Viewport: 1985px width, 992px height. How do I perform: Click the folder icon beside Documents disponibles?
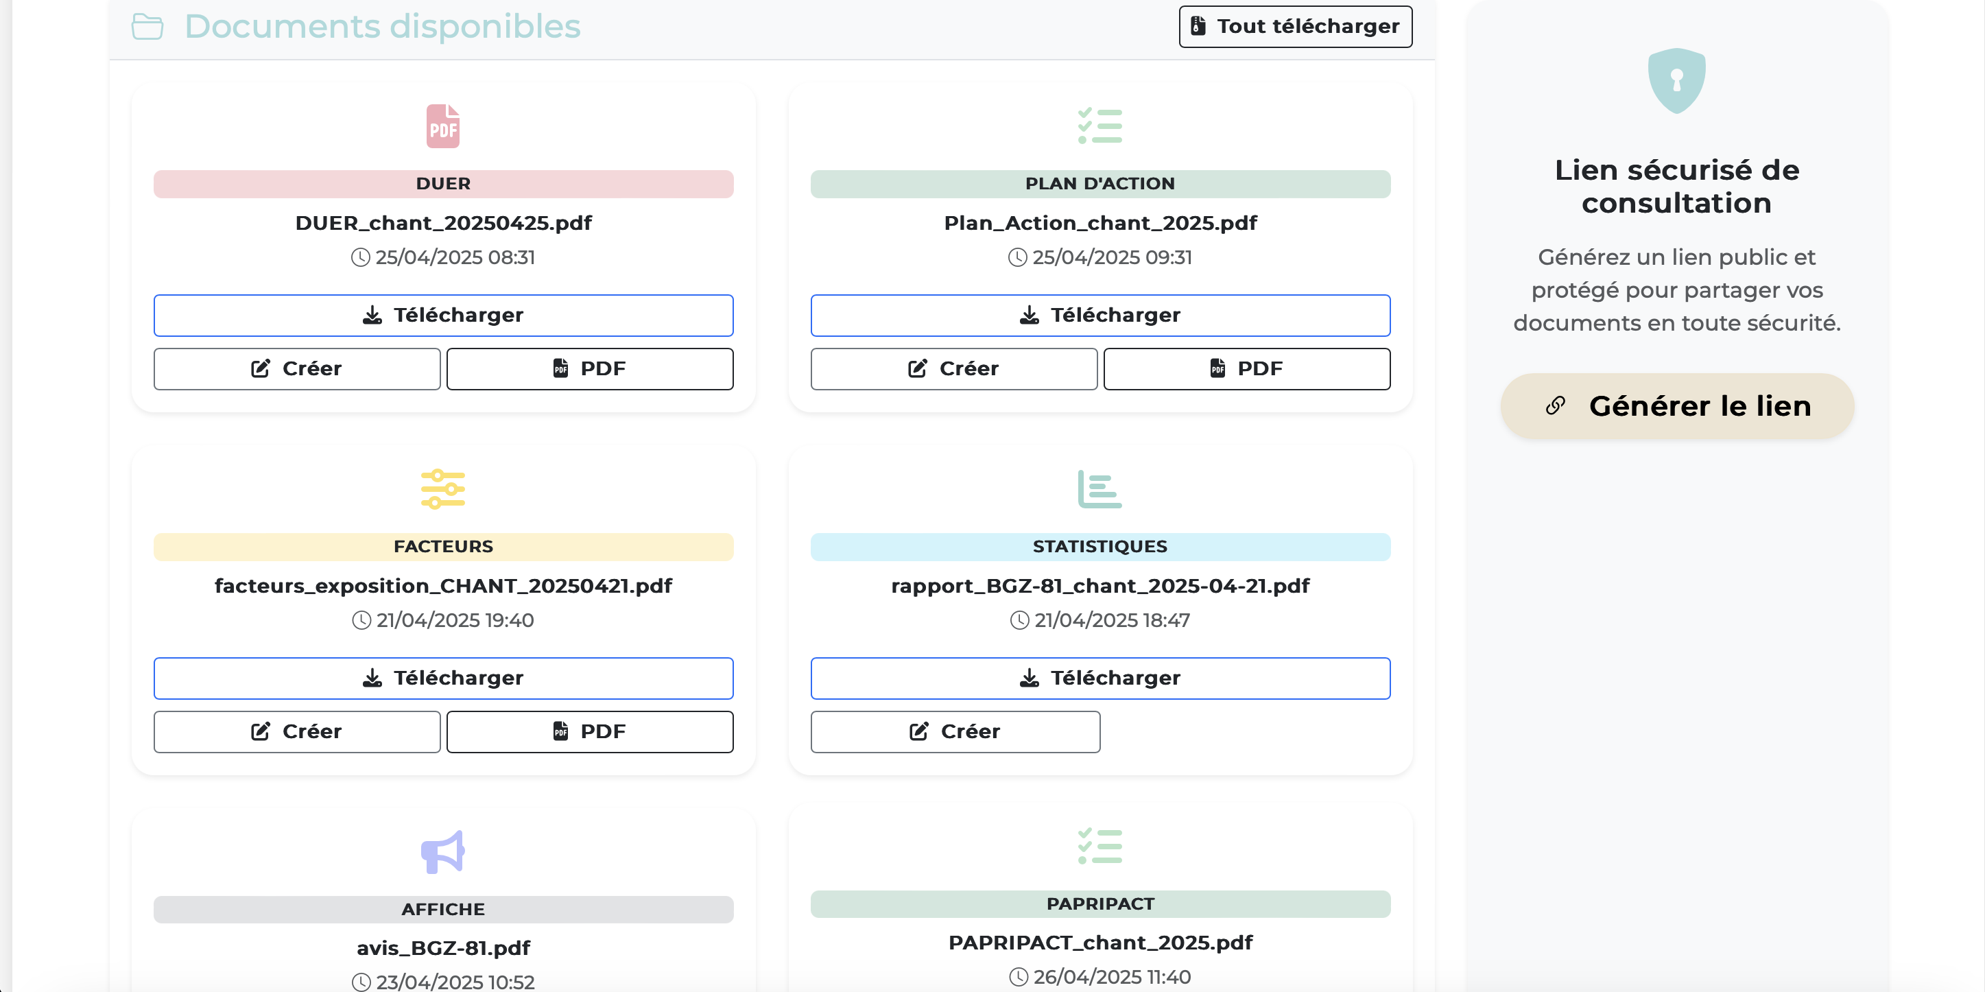coord(147,27)
